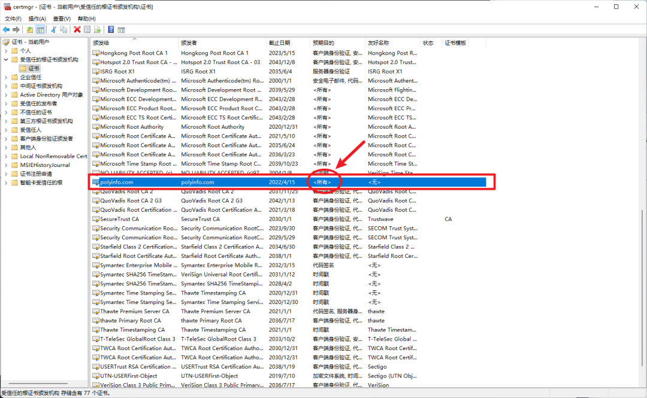The width and height of the screenshot is (647, 398).
Task: Open the 文件(F) menu
Action: (x=13, y=19)
